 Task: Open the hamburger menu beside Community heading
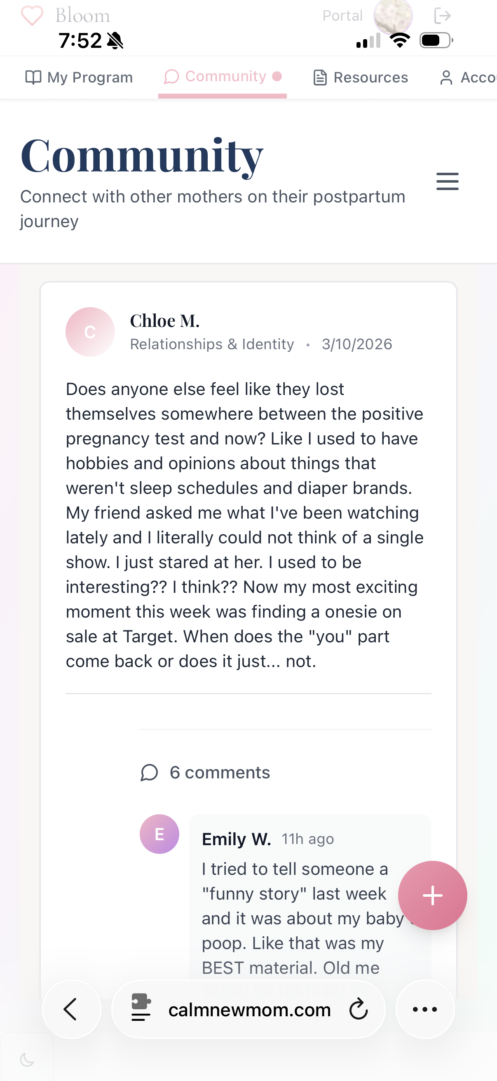click(x=447, y=181)
